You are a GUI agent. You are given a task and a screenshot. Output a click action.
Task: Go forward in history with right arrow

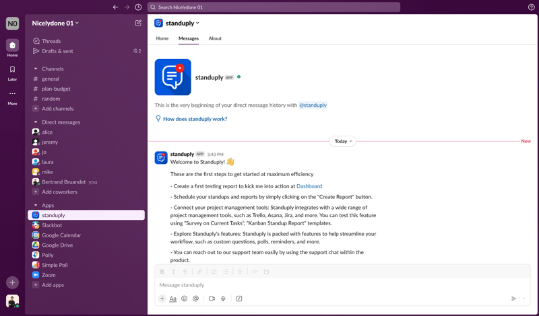click(x=127, y=7)
